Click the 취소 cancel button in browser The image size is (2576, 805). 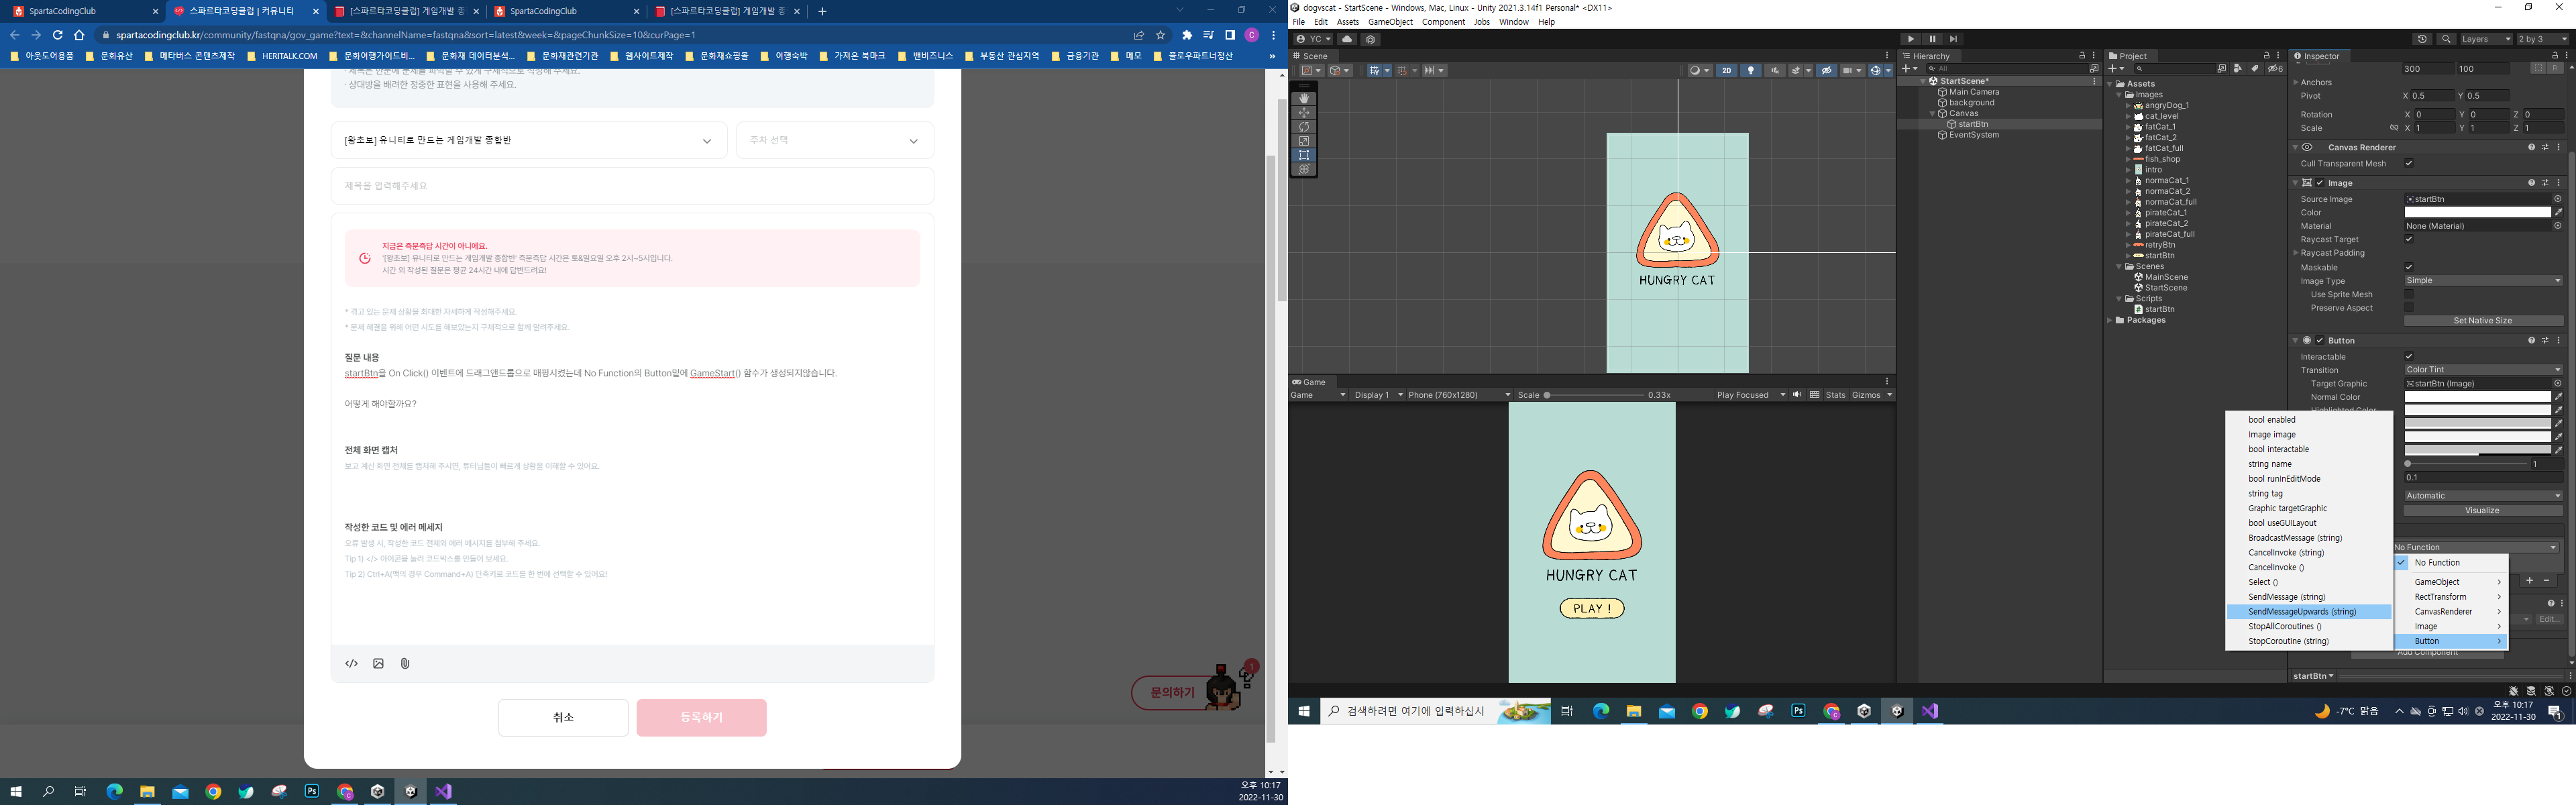pyautogui.click(x=563, y=717)
